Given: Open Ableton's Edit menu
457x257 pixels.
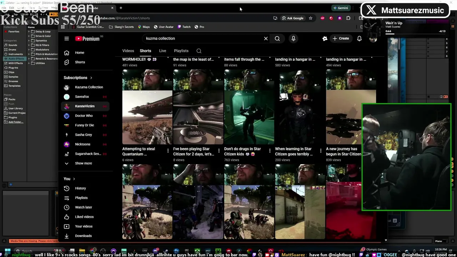Looking at the screenshot, I should pyautogui.click(x=12, y=8).
